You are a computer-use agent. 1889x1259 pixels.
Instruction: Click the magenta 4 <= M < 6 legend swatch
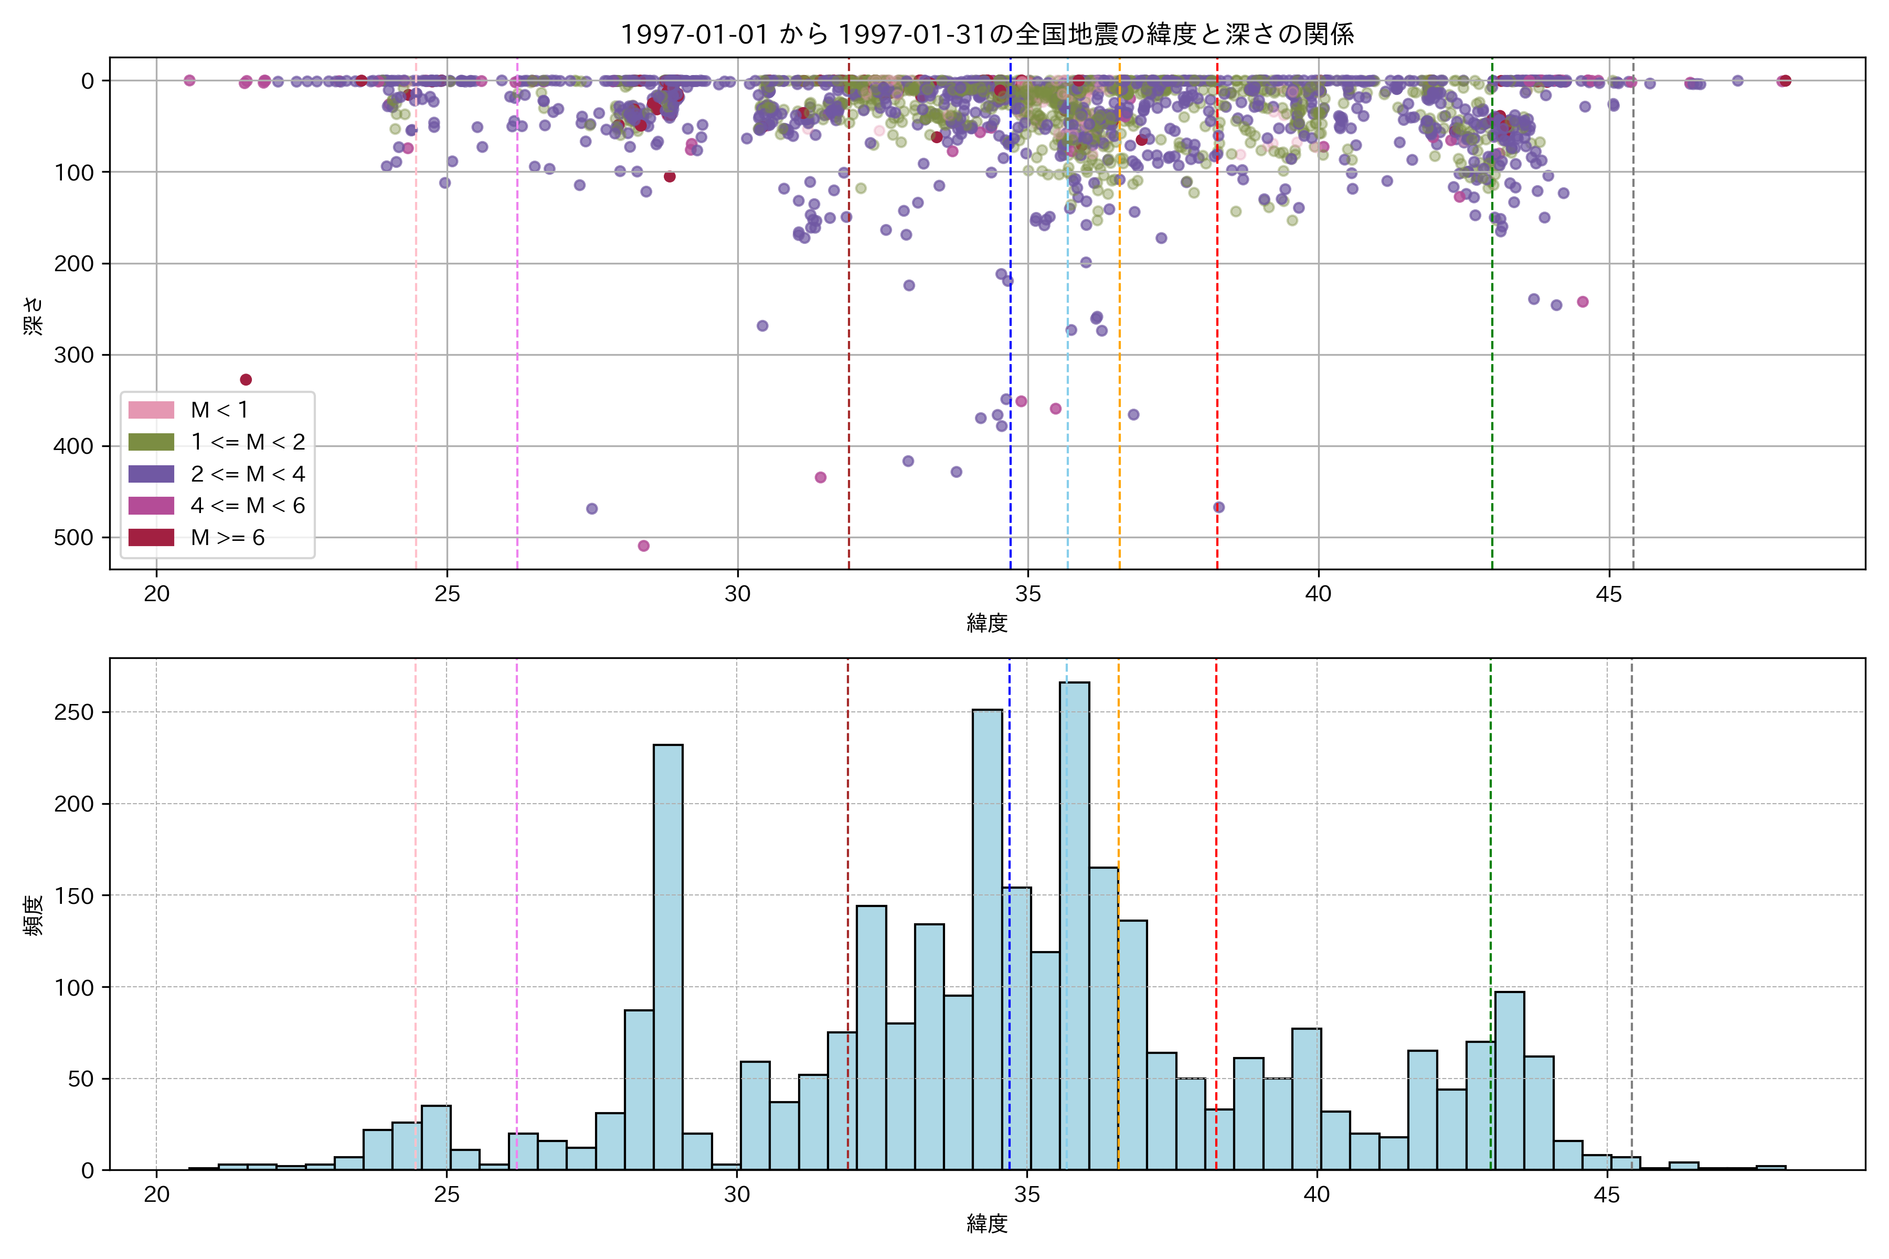point(151,506)
